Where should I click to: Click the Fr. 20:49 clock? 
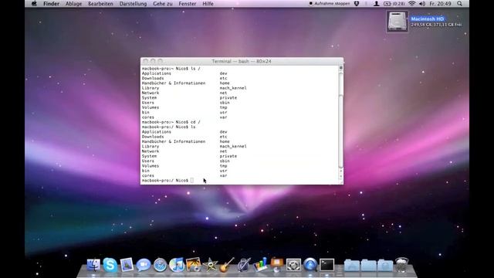440,3
